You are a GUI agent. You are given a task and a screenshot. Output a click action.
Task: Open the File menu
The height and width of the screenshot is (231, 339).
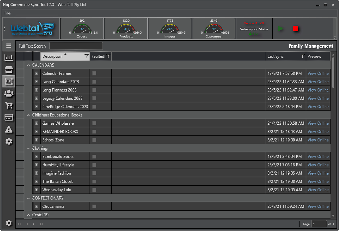click(x=7, y=13)
